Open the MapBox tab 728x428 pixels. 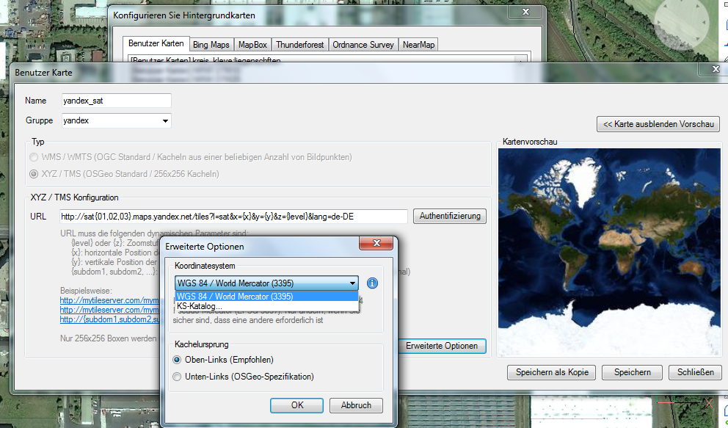pos(252,44)
